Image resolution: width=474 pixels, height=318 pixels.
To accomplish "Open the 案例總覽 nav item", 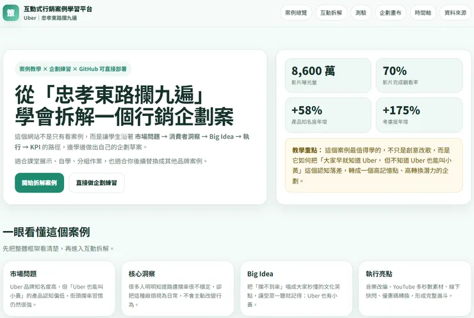I will tap(296, 13).
